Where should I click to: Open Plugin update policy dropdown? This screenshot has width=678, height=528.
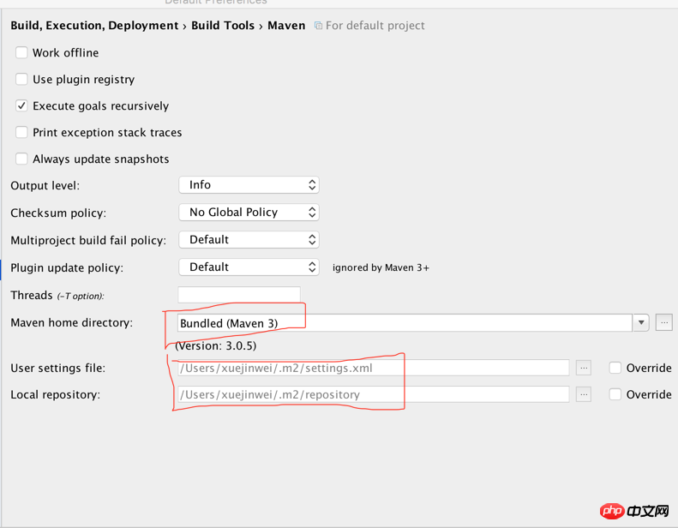[249, 267]
